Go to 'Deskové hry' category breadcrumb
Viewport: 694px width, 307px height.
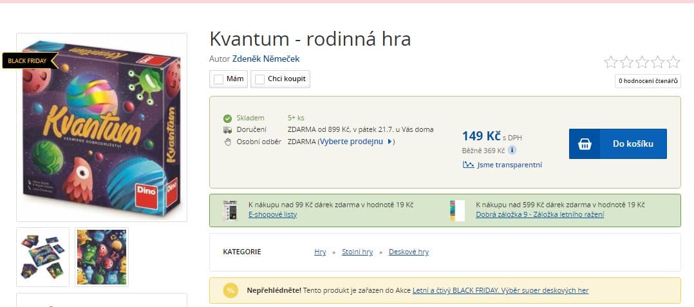click(409, 252)
